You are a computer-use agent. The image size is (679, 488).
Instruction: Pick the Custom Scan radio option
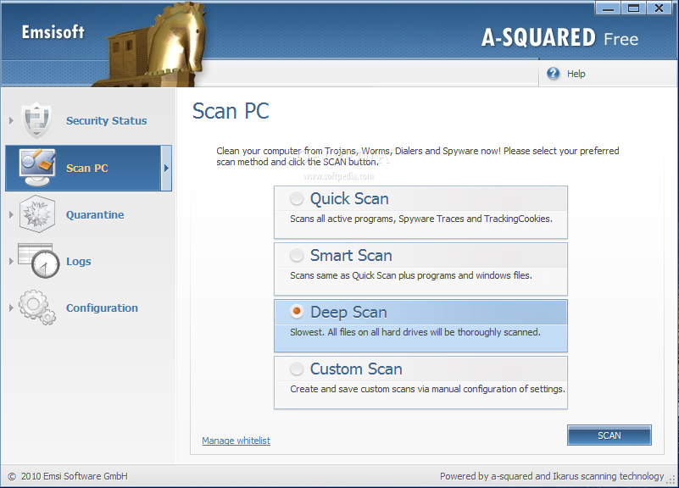(297, 369)
